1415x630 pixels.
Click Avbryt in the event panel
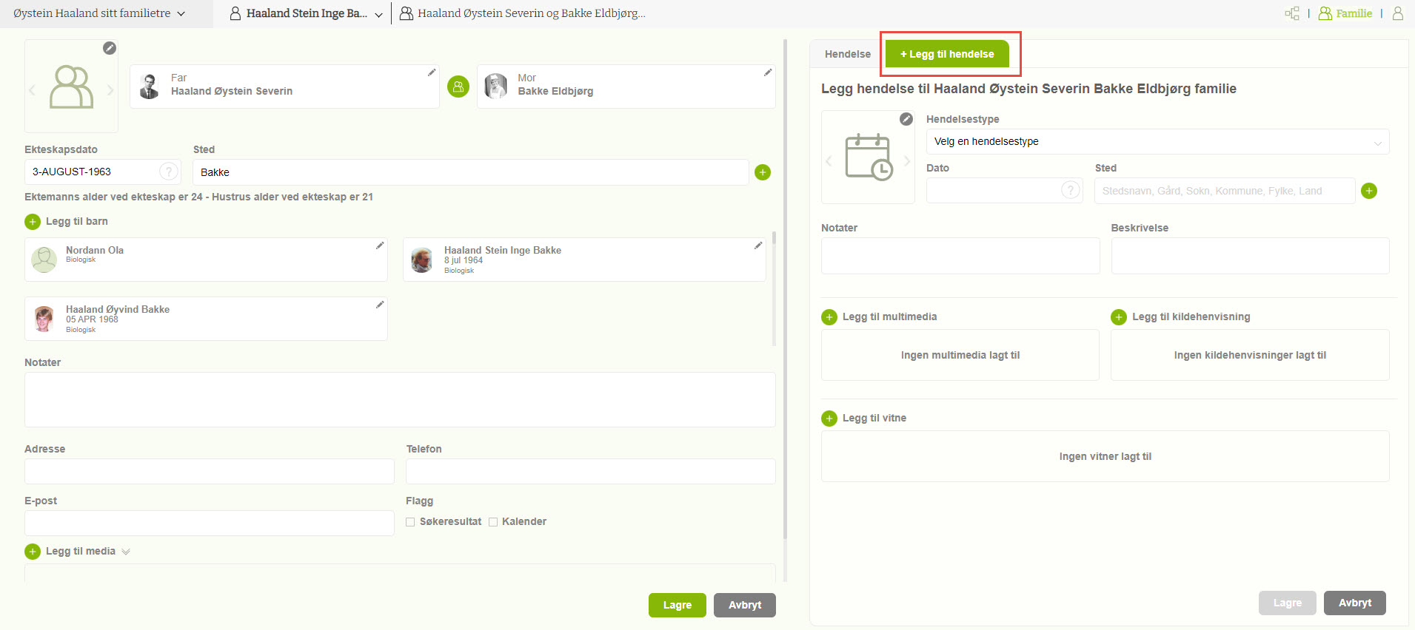[1354, 603]
